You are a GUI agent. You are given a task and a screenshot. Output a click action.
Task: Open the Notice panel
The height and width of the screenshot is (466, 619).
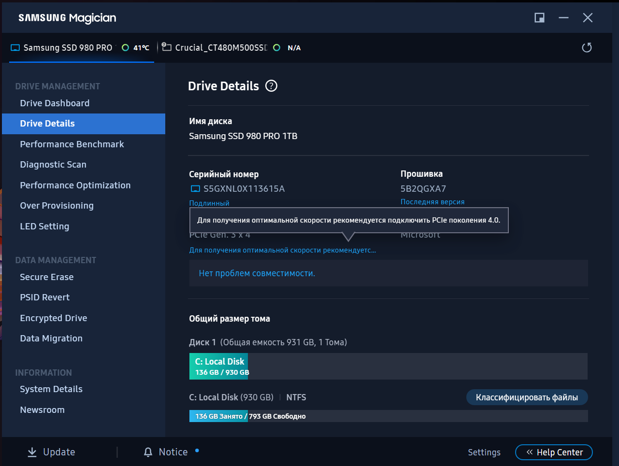click(166, 452)
